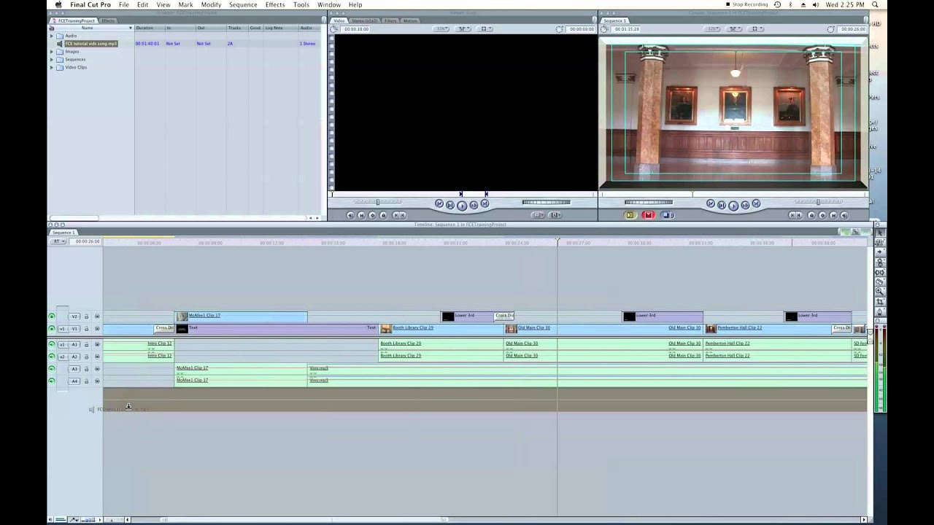Select the McAfee1 Clip 17 on V2
The height and width of the screenshot is (525, 934).
(241, 316)
